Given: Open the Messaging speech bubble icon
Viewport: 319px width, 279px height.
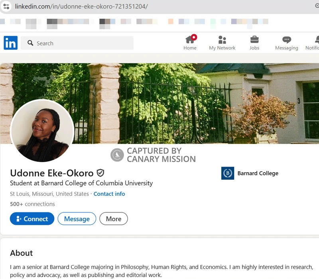Looking at the screenshot, I should [287, 39].
